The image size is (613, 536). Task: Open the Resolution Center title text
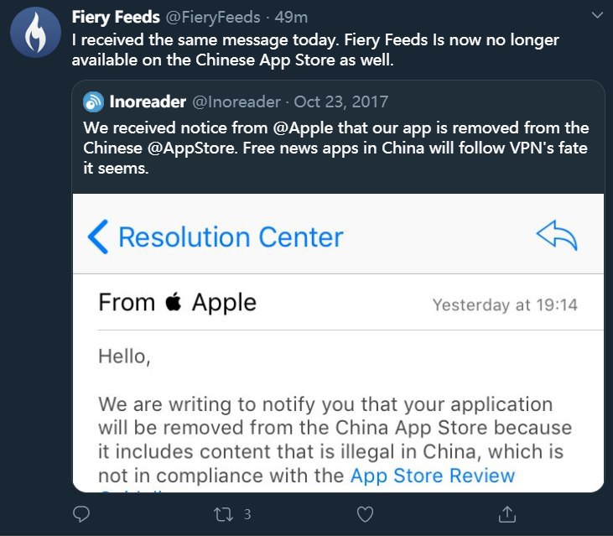pos(231,237)
